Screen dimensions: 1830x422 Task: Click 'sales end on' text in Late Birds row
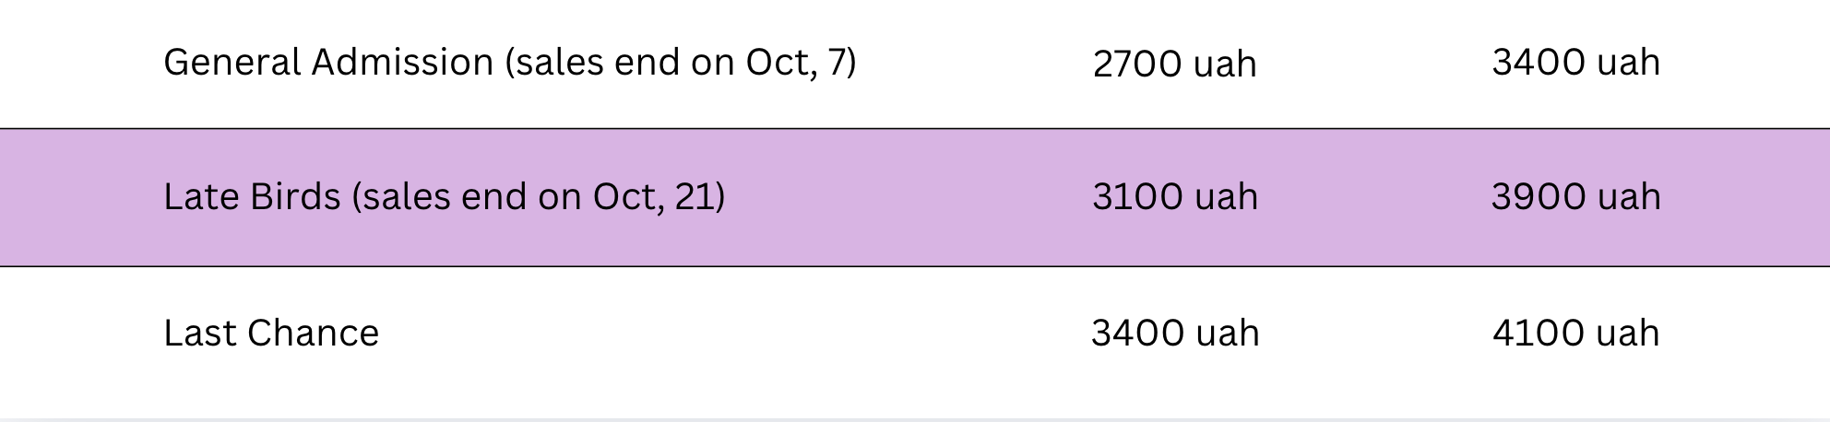point(473,197)
